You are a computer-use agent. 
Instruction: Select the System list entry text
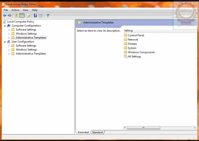tap(132, 48)
